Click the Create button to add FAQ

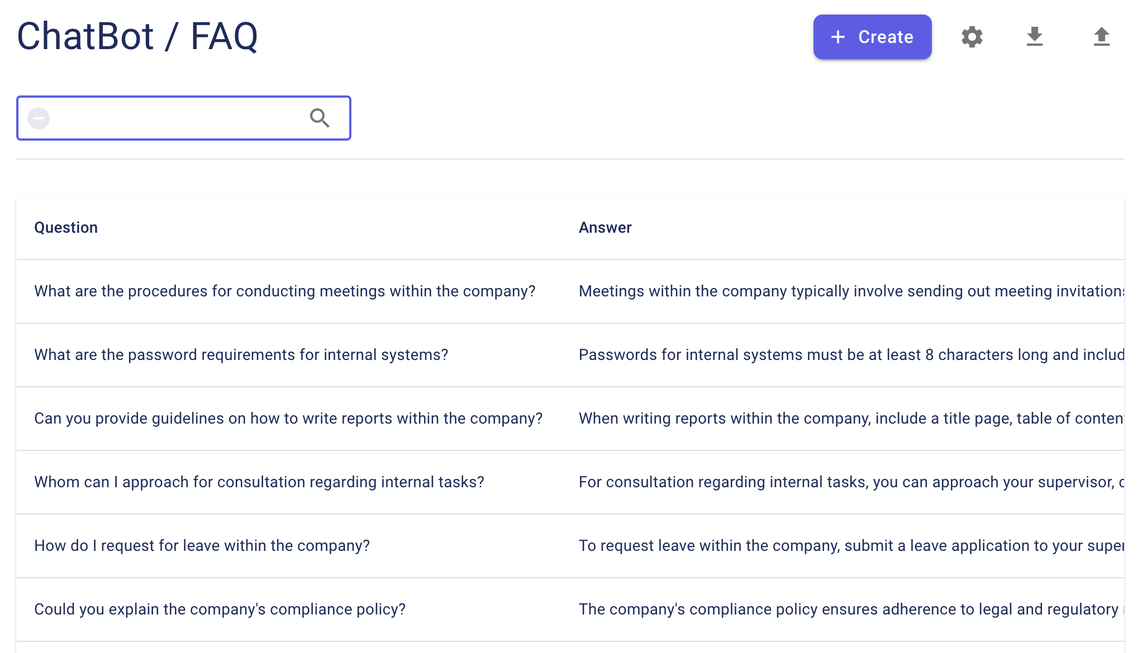tap(873, 37)
